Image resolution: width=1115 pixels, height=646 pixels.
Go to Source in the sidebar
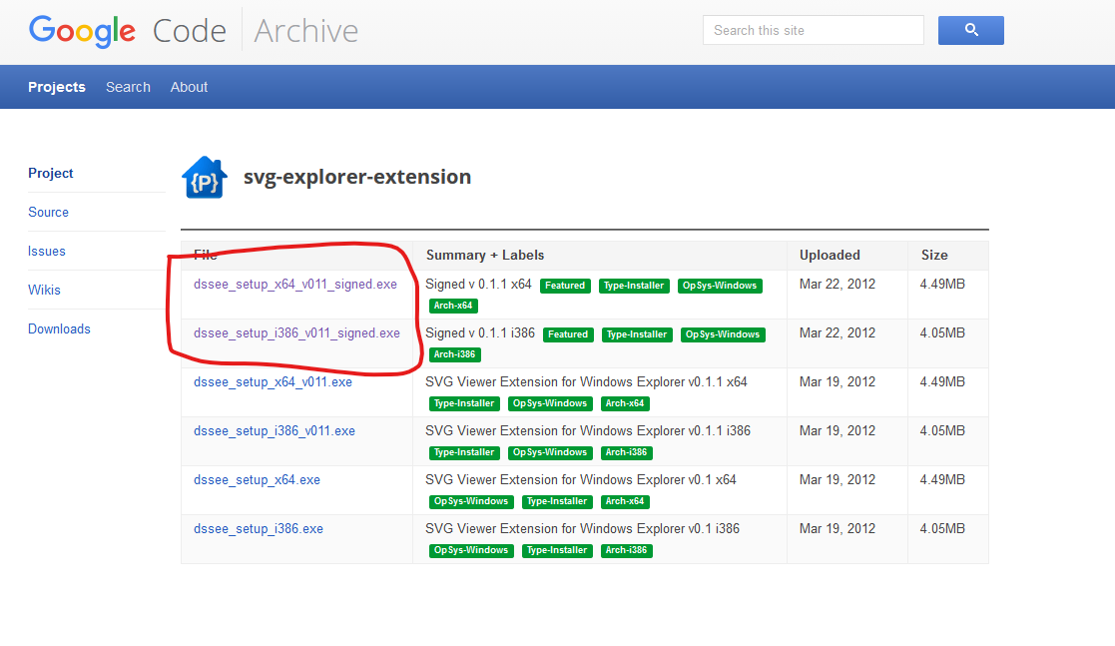coord(48,212)
